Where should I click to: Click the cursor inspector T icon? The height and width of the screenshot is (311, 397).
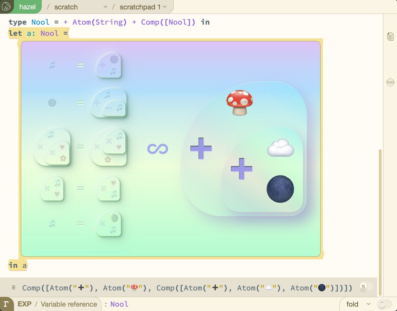pyautogui.click(x=6, y=304)
